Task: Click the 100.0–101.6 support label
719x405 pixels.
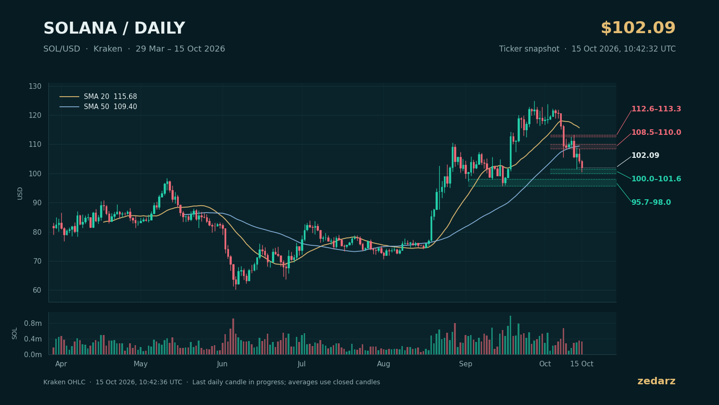Action: pos(656,179)
